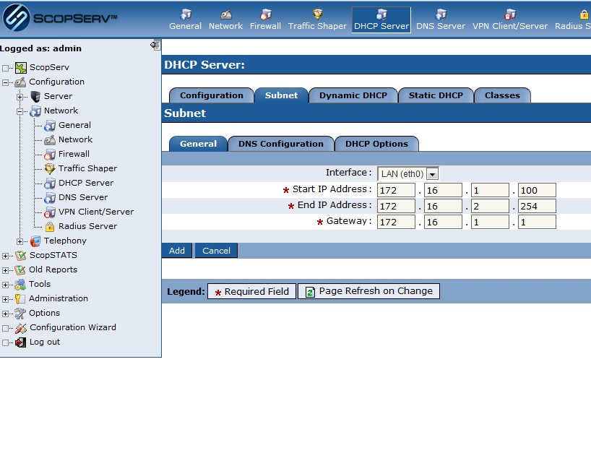Screen dimensions: 591x453
Task: Click ScopServ tree icon in sidebar
Action: click(x=21, y=68)
